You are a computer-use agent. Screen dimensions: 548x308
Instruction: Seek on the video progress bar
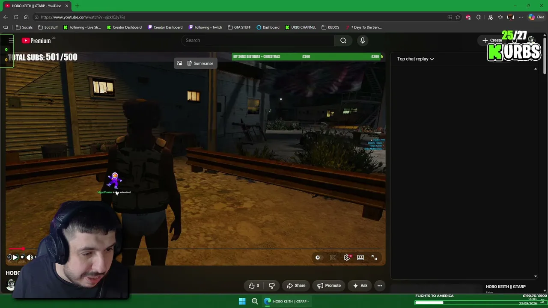click(196, 249)
